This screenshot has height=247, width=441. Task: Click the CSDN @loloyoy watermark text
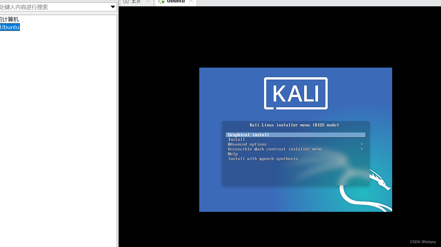point(423,242)
